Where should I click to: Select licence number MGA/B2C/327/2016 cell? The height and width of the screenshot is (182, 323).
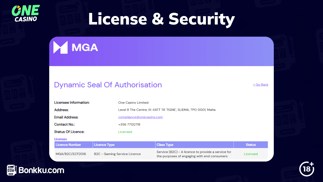(x=74, y=154)
